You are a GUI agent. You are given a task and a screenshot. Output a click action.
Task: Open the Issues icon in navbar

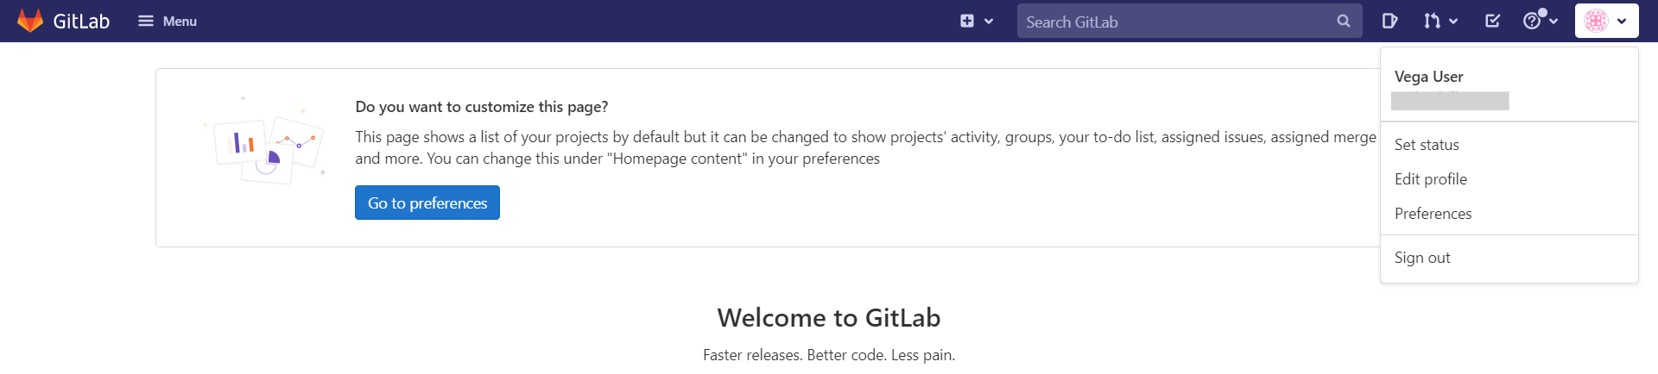pyautogui.click(x=1389, y=21)
